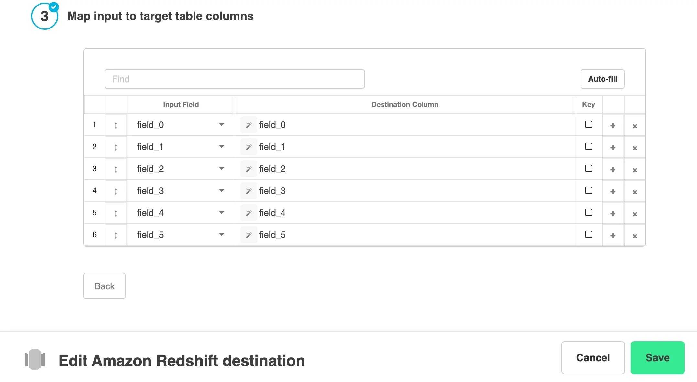Click the Auto-fill button

pos(602,79)
